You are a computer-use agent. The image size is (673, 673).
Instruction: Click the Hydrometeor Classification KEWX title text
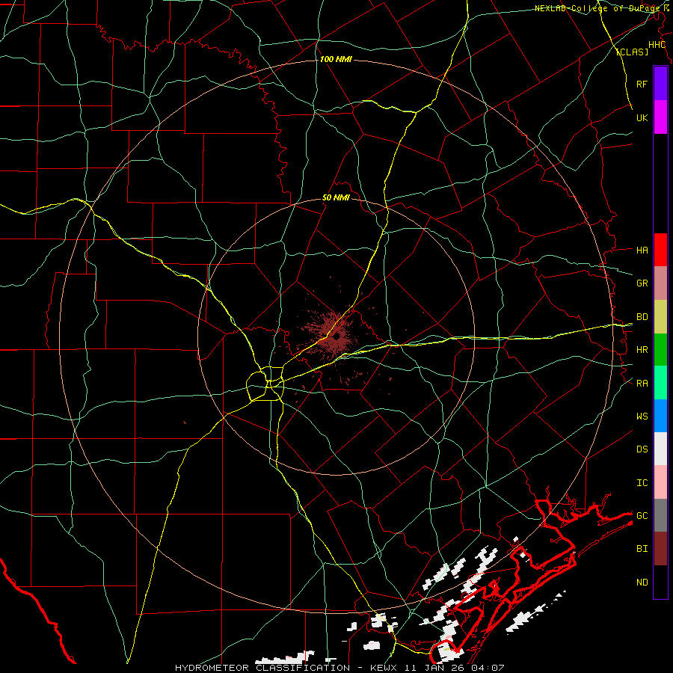coord(339,668)
